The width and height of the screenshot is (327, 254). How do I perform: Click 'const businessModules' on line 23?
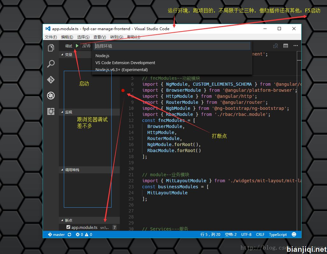(170, 187)
